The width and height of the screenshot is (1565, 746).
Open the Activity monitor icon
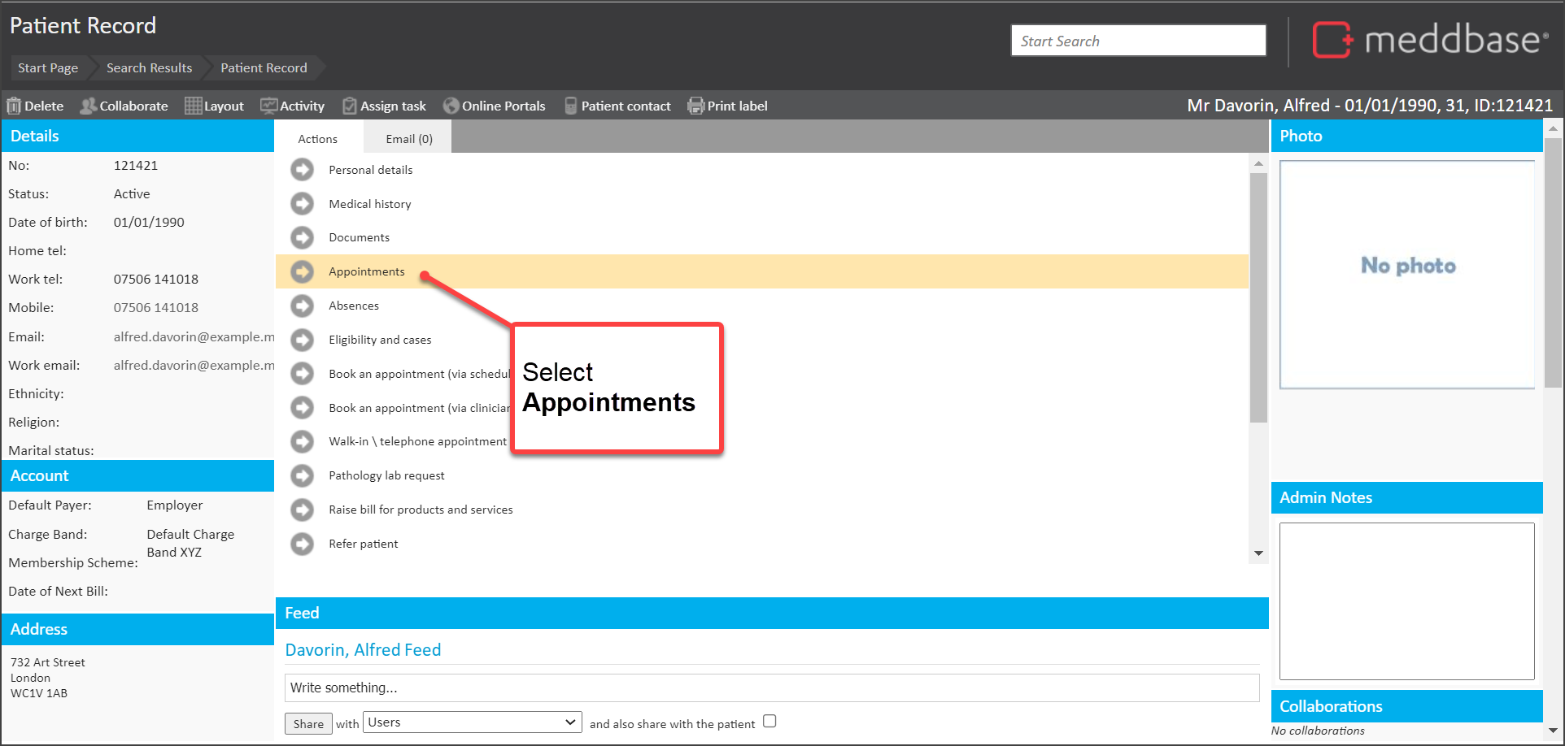pos(268,106)
